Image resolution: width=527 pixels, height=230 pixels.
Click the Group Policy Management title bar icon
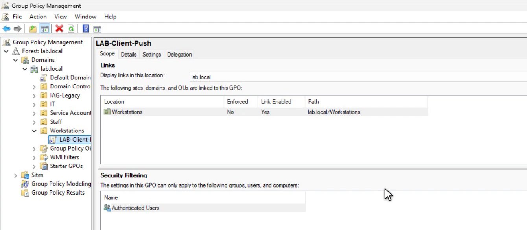click(x=5, y=6)
